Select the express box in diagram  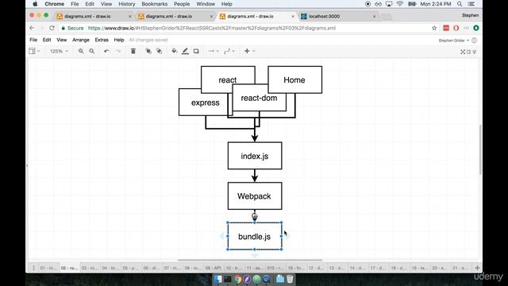pos(205,102)
